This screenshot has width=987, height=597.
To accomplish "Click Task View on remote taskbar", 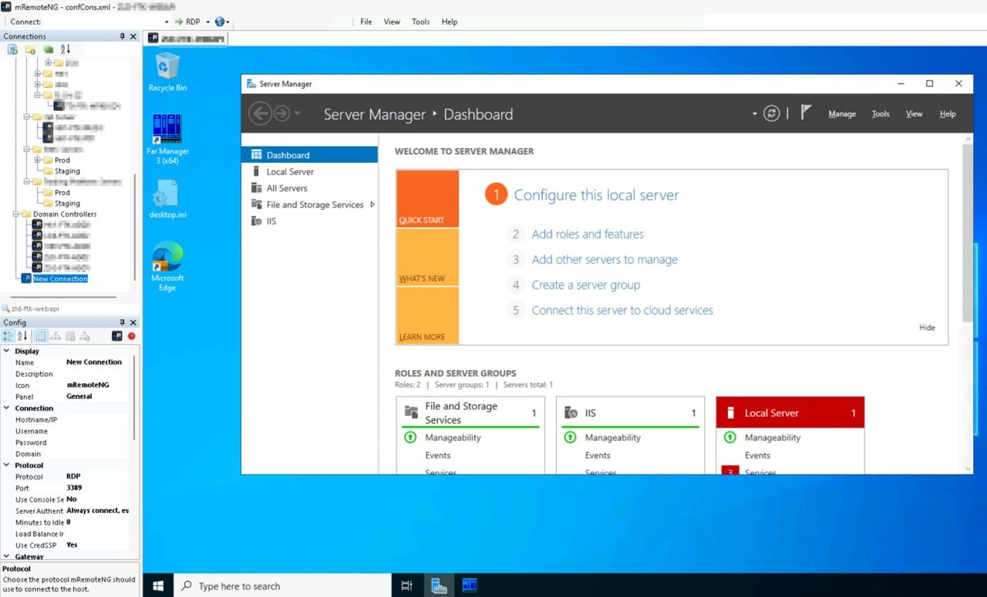I will pos(406,585).
